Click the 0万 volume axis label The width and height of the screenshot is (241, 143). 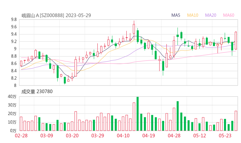tap(13, 131)
